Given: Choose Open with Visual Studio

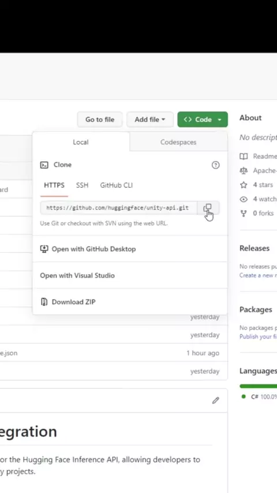Looking at the screenshot, I should 130,275.
